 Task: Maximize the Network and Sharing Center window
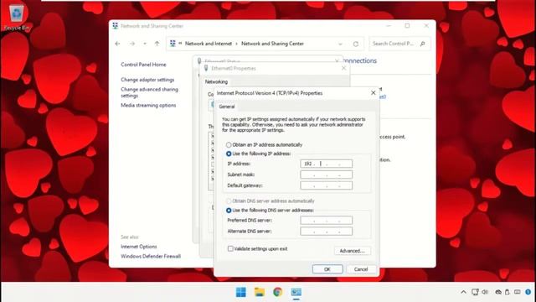click(407, 26)
